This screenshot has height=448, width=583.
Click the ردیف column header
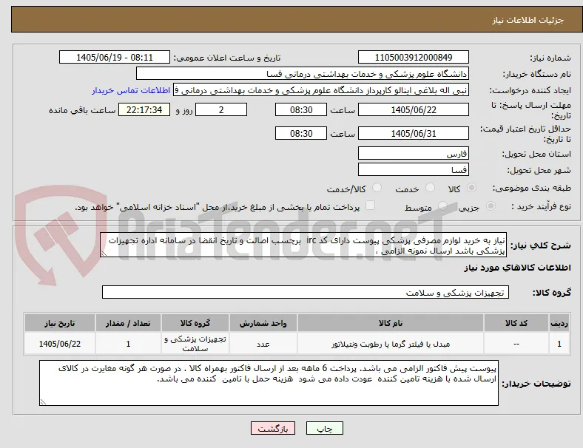(x=559, y=323)
